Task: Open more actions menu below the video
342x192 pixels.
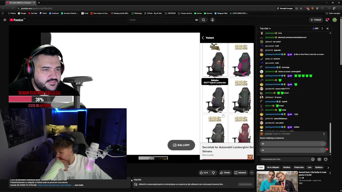Action: (x=252, y=173)
